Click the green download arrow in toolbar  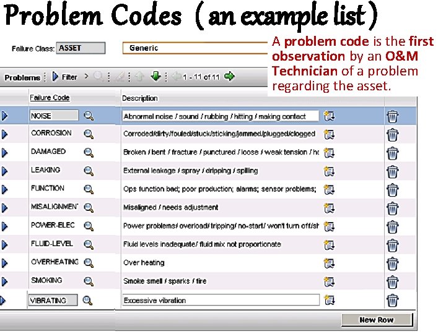155,76
